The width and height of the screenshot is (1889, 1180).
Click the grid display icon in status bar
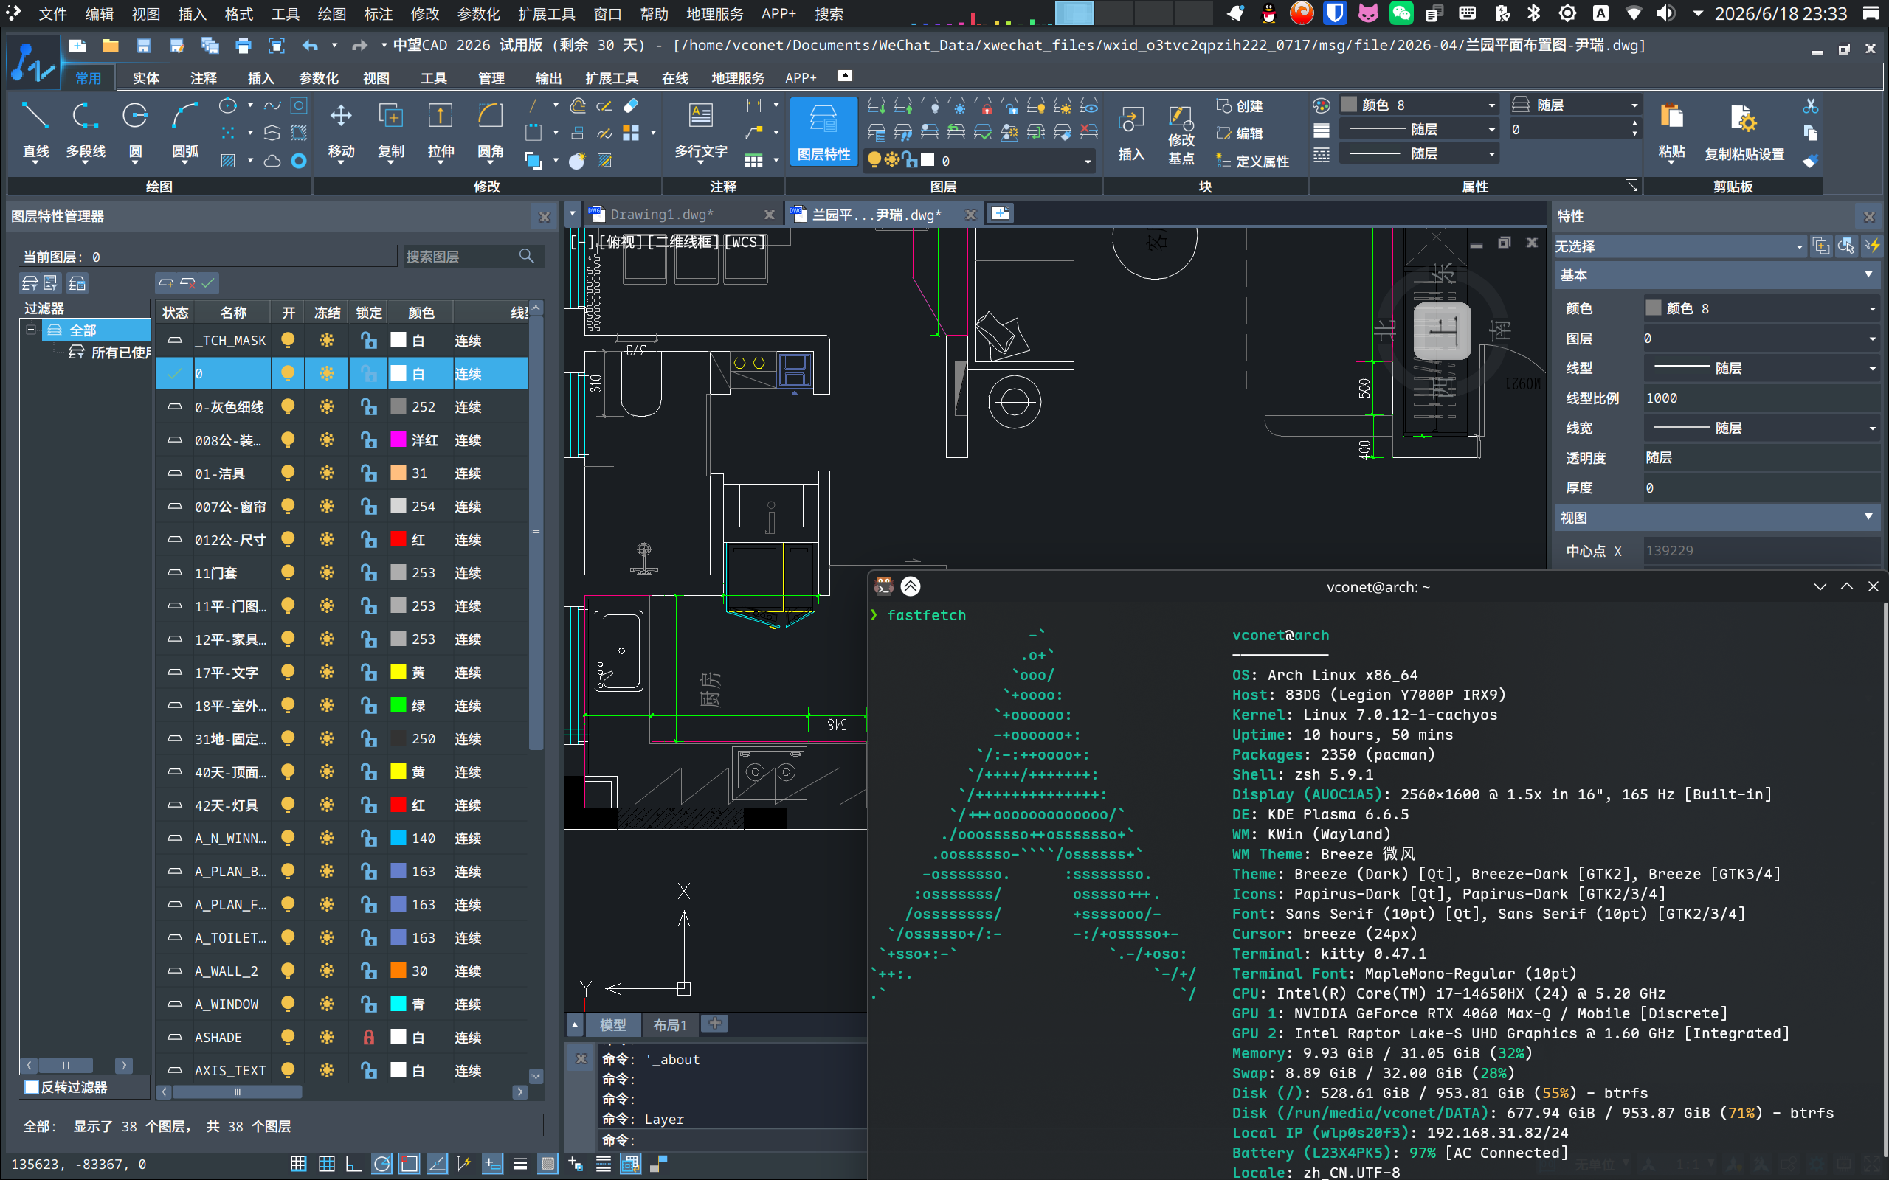[x=298, y=1164]
